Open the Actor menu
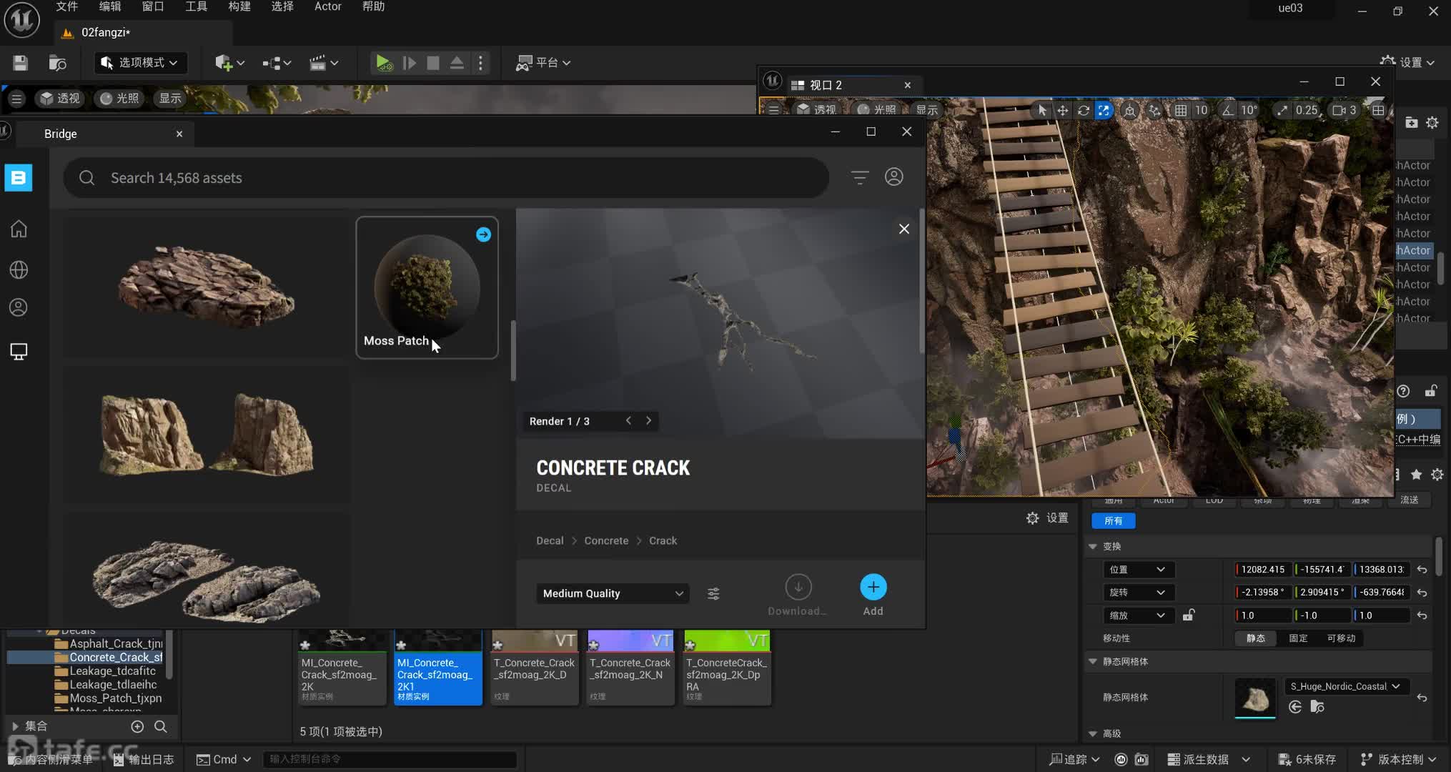The width and height of the screenshot is (1451, 772). [x=328, y=6]
